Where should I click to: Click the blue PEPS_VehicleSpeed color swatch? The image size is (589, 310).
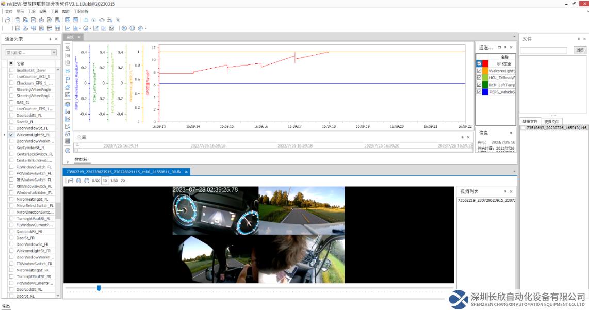click(x=485, y=92)
